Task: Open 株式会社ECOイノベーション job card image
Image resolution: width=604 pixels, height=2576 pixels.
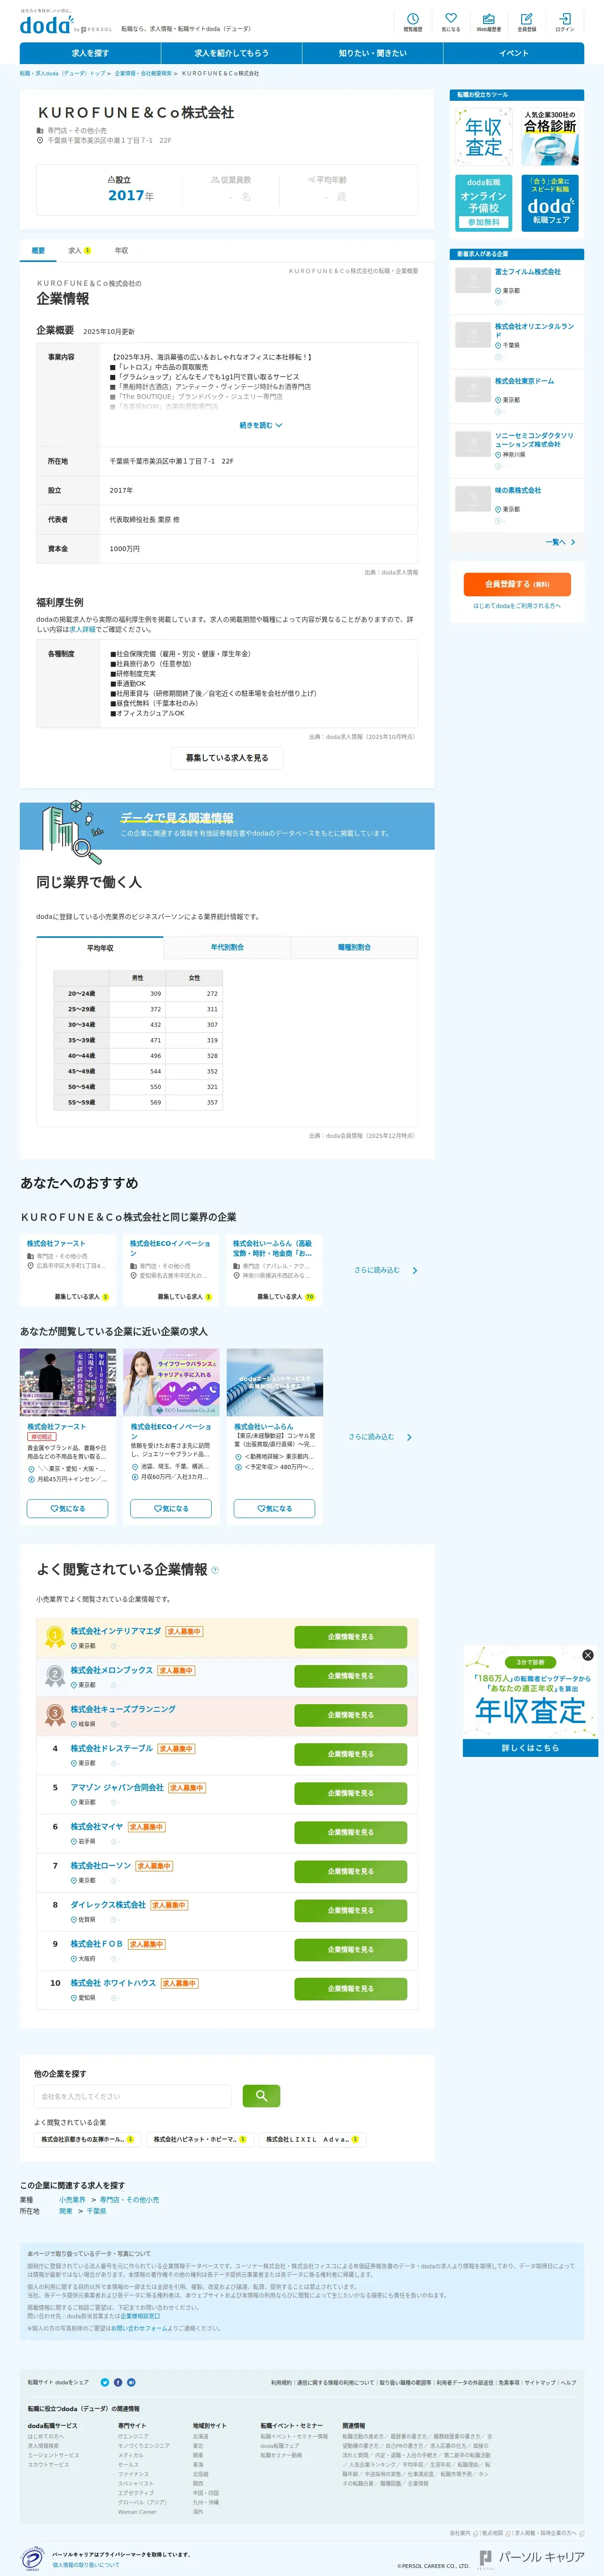Action: (x=171, y=1382)
